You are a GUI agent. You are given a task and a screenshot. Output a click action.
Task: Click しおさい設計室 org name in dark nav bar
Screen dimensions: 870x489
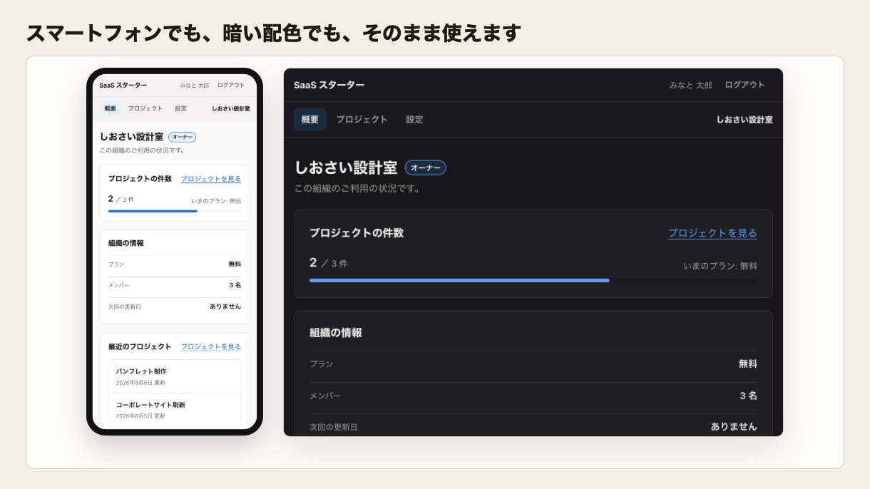click(744, 120)
